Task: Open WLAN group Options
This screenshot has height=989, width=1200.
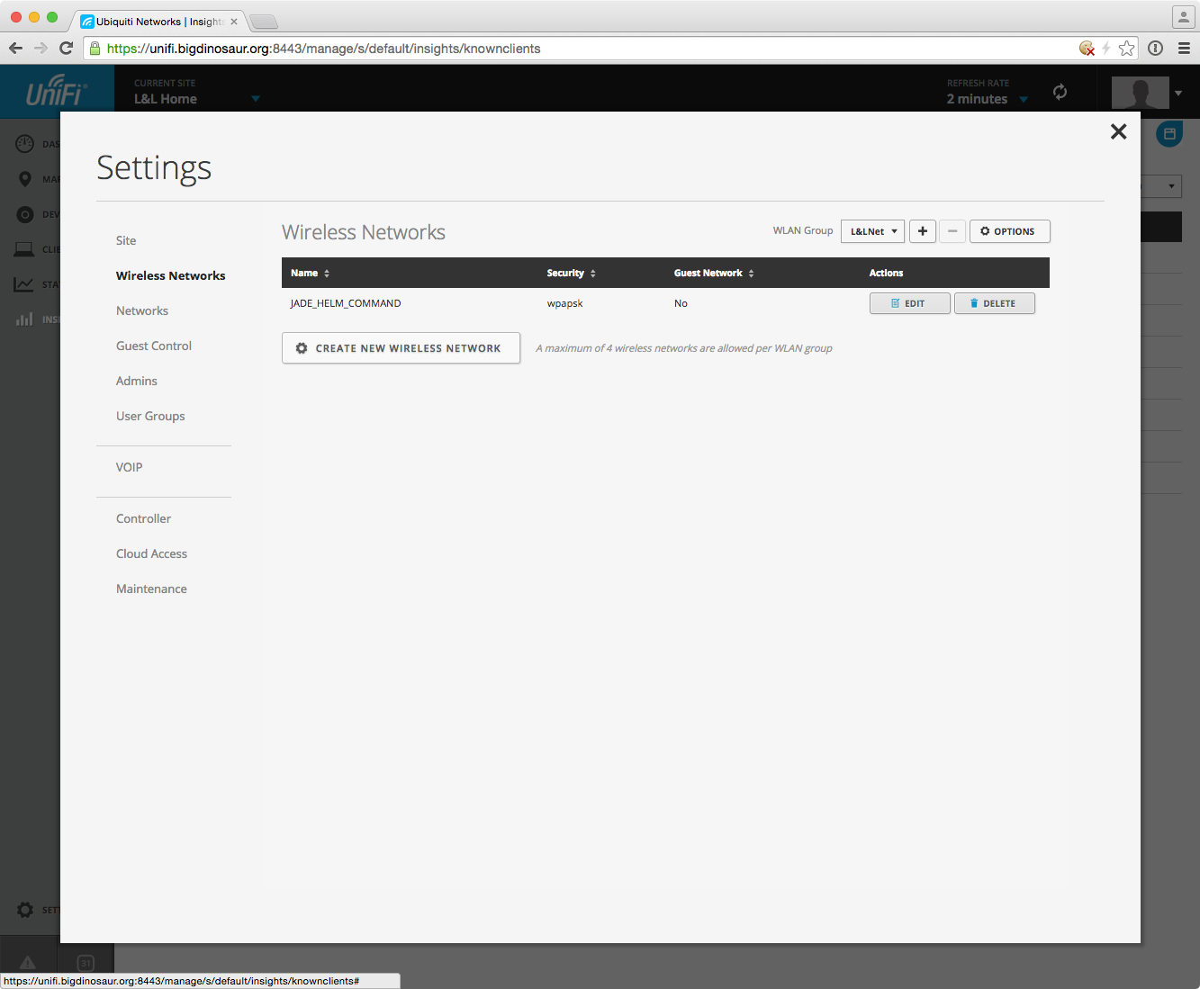Action: tap(1008, 231)
